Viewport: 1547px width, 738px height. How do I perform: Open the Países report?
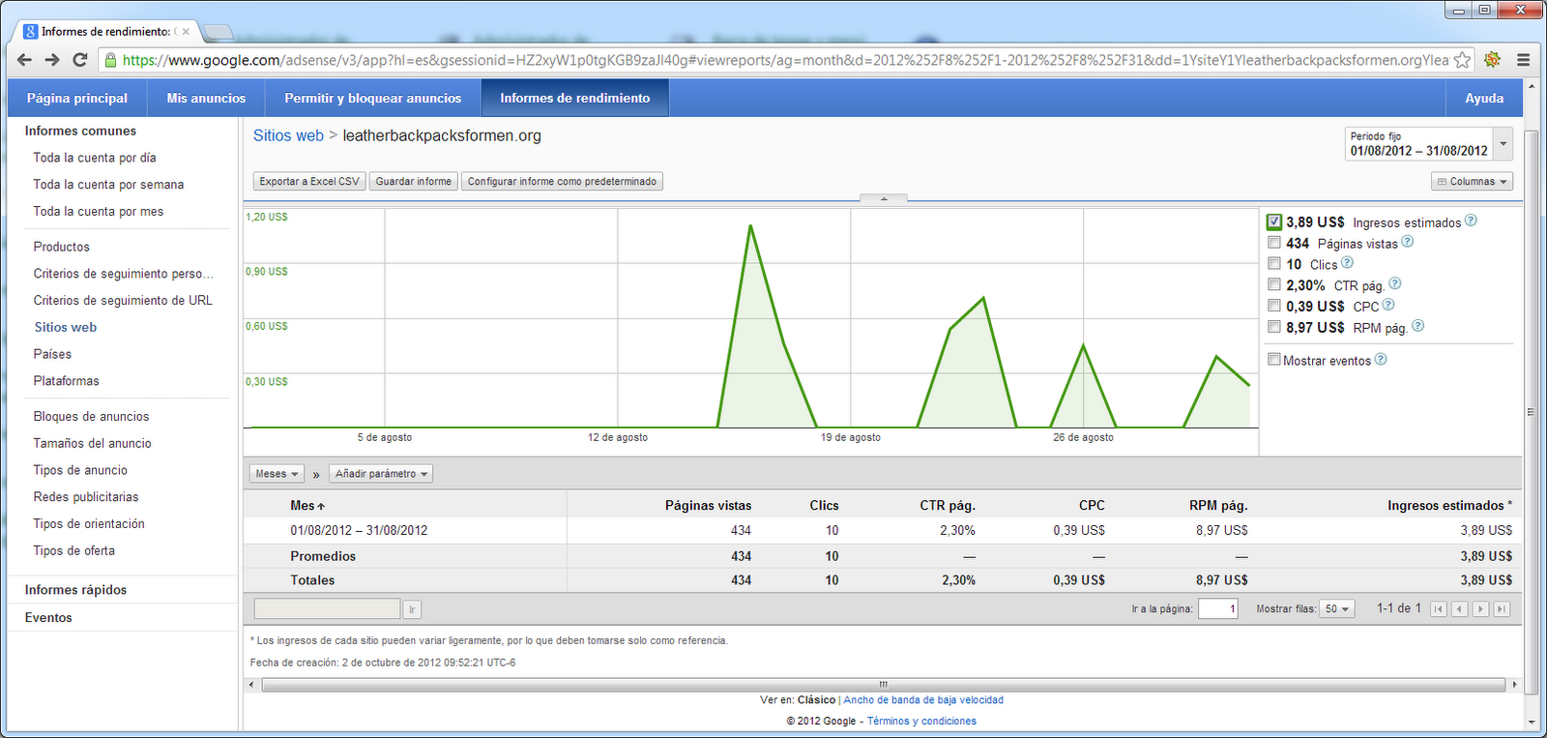coord(52,354)
